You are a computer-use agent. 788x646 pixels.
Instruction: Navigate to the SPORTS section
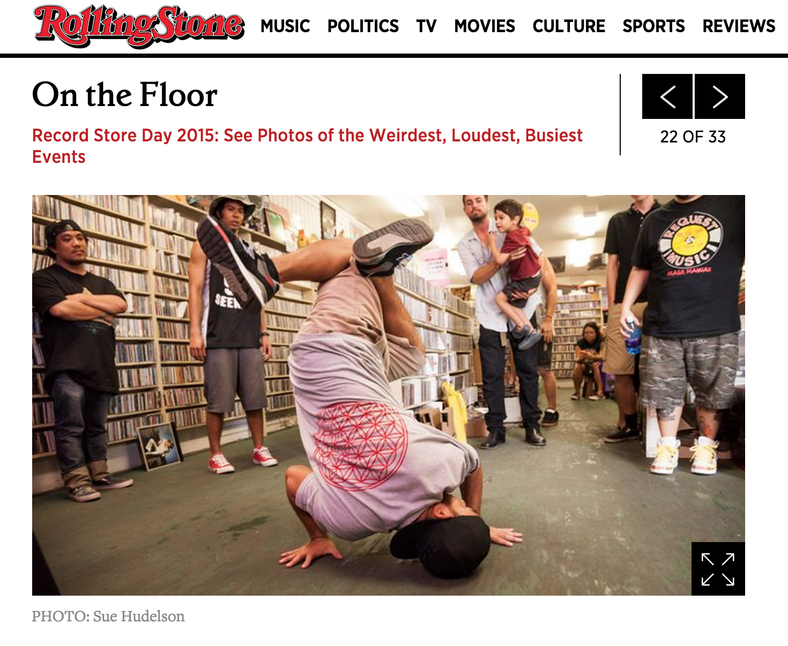tap(653, 26)
